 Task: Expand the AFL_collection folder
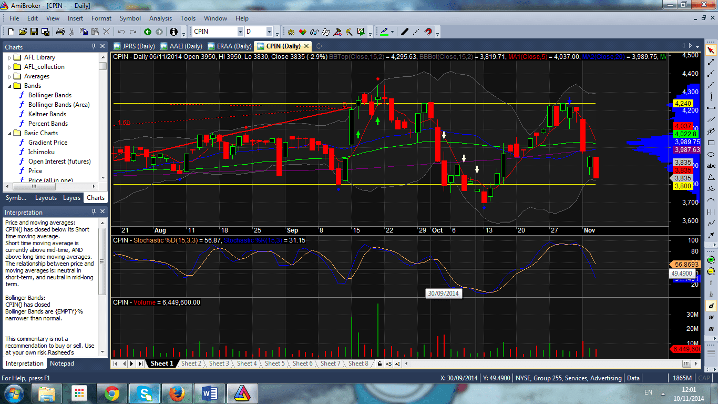(x=9, y=67)
